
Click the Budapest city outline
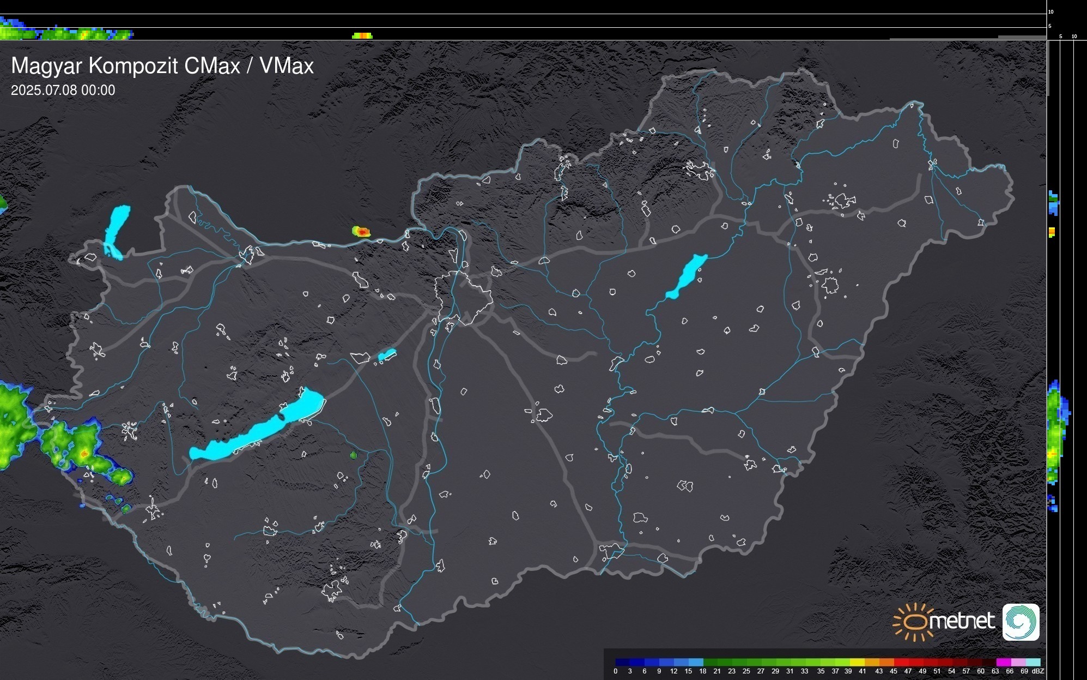[x=463, y=297]
